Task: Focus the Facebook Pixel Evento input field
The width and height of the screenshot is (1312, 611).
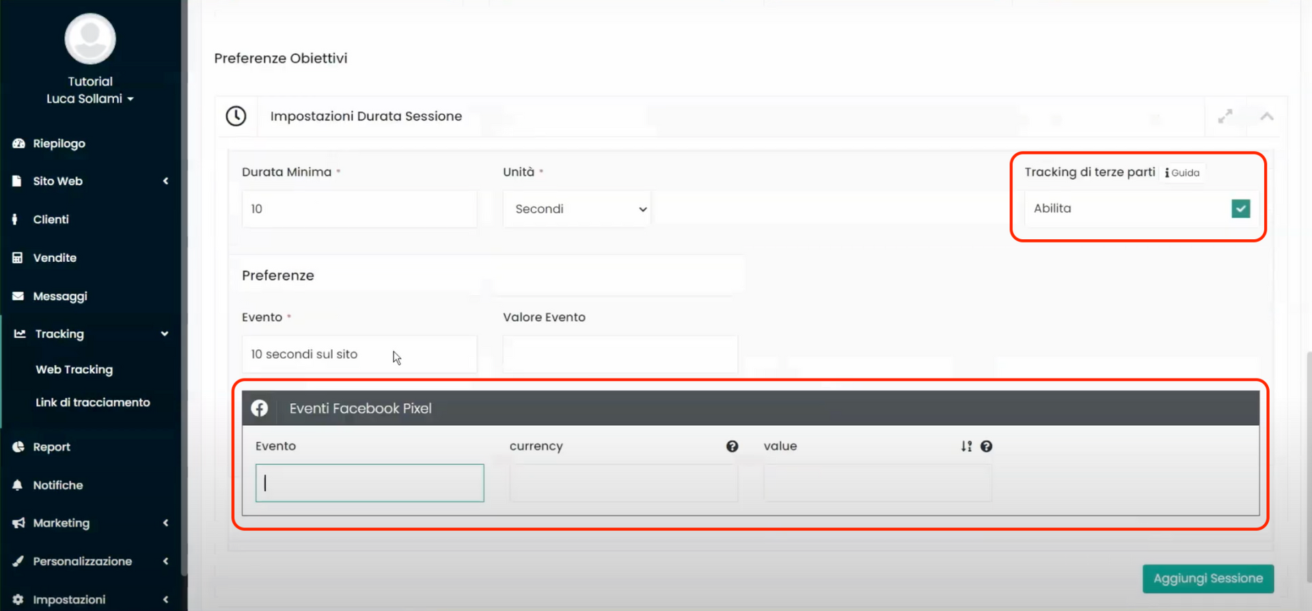Action: click(370, 483)
